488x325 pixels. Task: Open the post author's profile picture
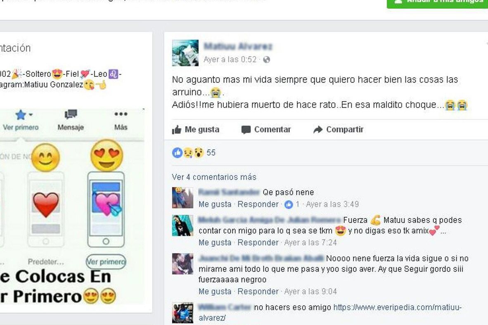[185, 53]
